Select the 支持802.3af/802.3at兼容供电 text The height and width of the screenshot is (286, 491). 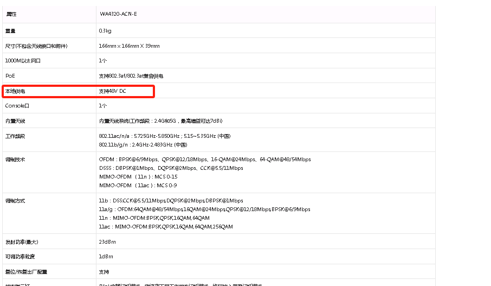(131, 76)
